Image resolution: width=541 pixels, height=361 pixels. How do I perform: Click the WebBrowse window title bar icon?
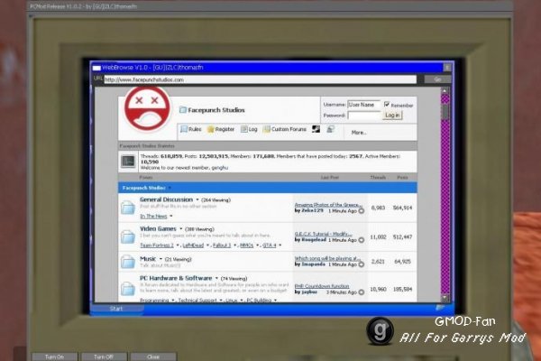click(x=96, y=68)
